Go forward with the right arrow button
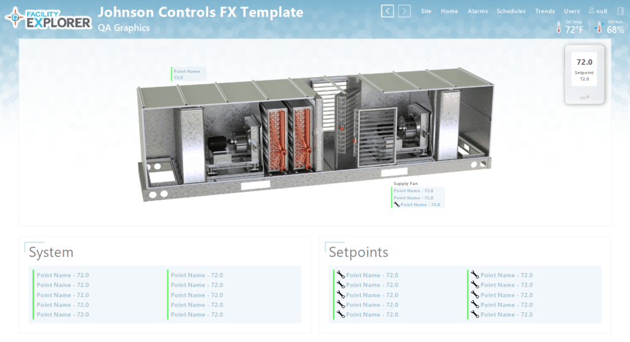630x342 pixels. (404, 11)
